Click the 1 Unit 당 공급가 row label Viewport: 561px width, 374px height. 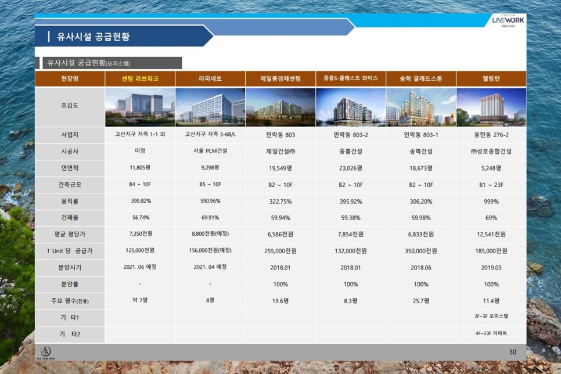click(70, 251)
